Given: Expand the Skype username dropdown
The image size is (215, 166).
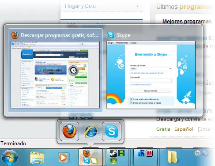Looking at the screenshot, I should coord(170,69).
